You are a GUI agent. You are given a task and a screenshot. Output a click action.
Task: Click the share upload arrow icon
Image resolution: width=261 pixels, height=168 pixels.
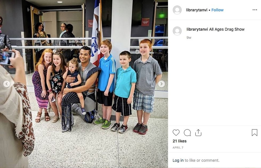coord(198,133)
